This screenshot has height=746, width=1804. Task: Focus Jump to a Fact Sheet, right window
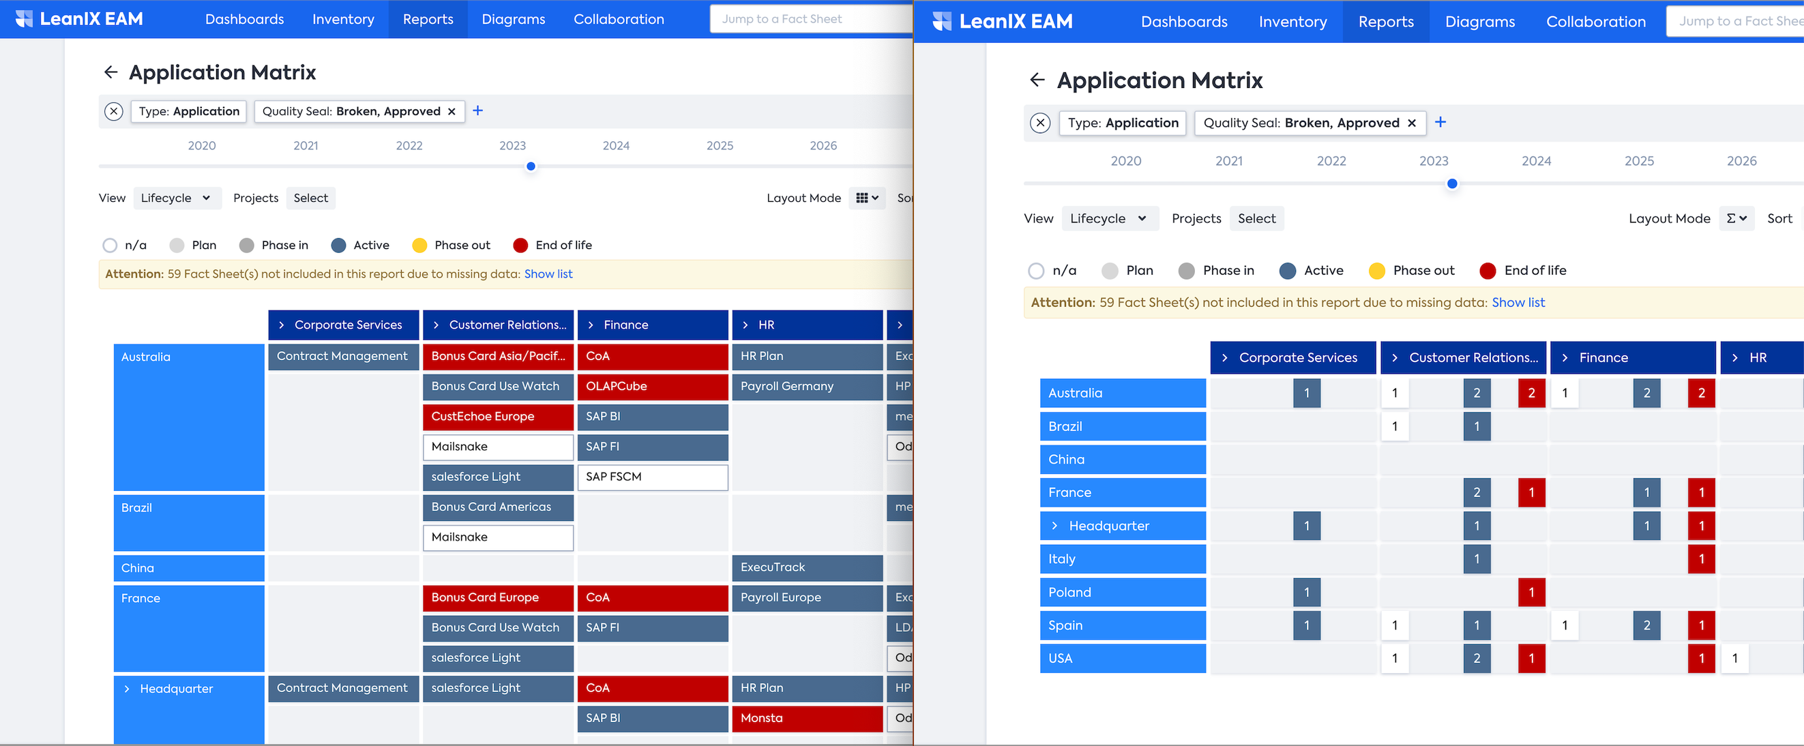[1734, 21]
